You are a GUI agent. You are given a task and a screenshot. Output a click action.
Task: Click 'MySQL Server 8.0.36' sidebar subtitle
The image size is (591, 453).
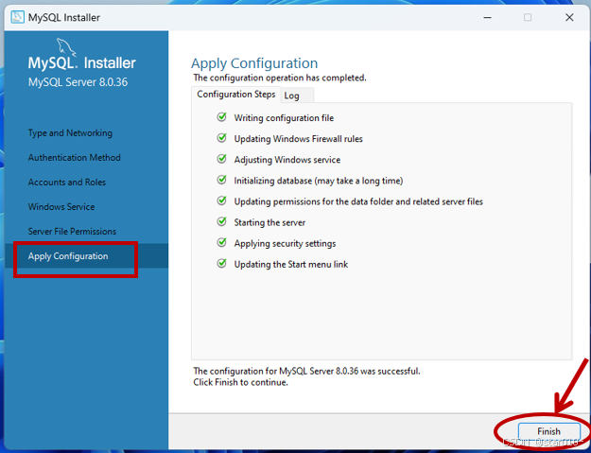pos(78,82)
